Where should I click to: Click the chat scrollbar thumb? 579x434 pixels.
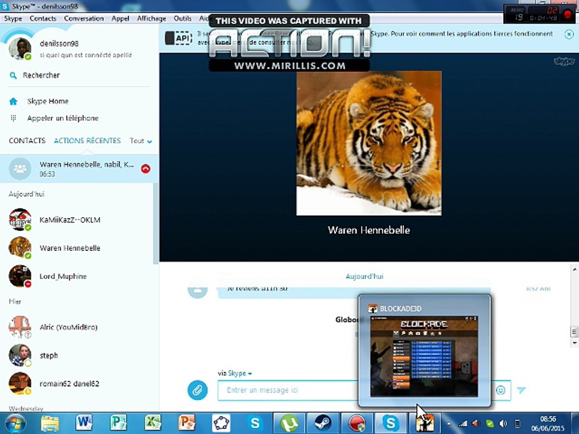[x=575, y=332]
